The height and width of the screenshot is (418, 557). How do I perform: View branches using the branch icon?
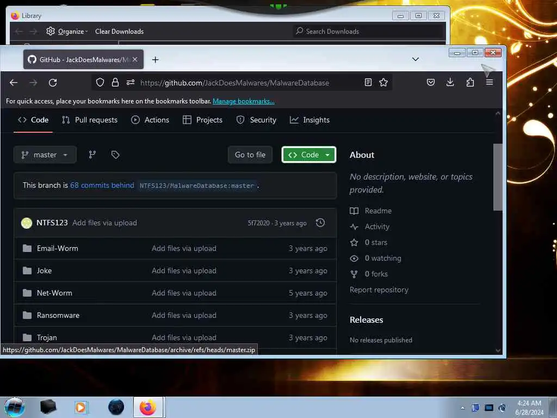[92, 155]
